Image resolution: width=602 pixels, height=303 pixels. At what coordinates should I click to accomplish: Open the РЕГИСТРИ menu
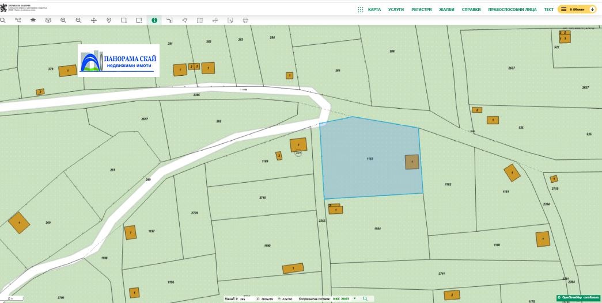coord(422,10)
